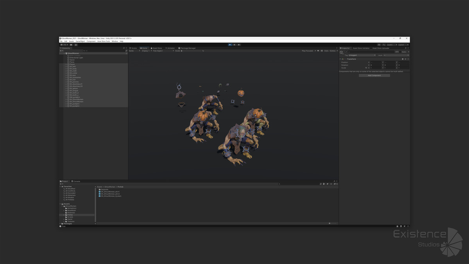Click the Project panel search field
Screen dimensions: 469x264
[x=299, y=184]
